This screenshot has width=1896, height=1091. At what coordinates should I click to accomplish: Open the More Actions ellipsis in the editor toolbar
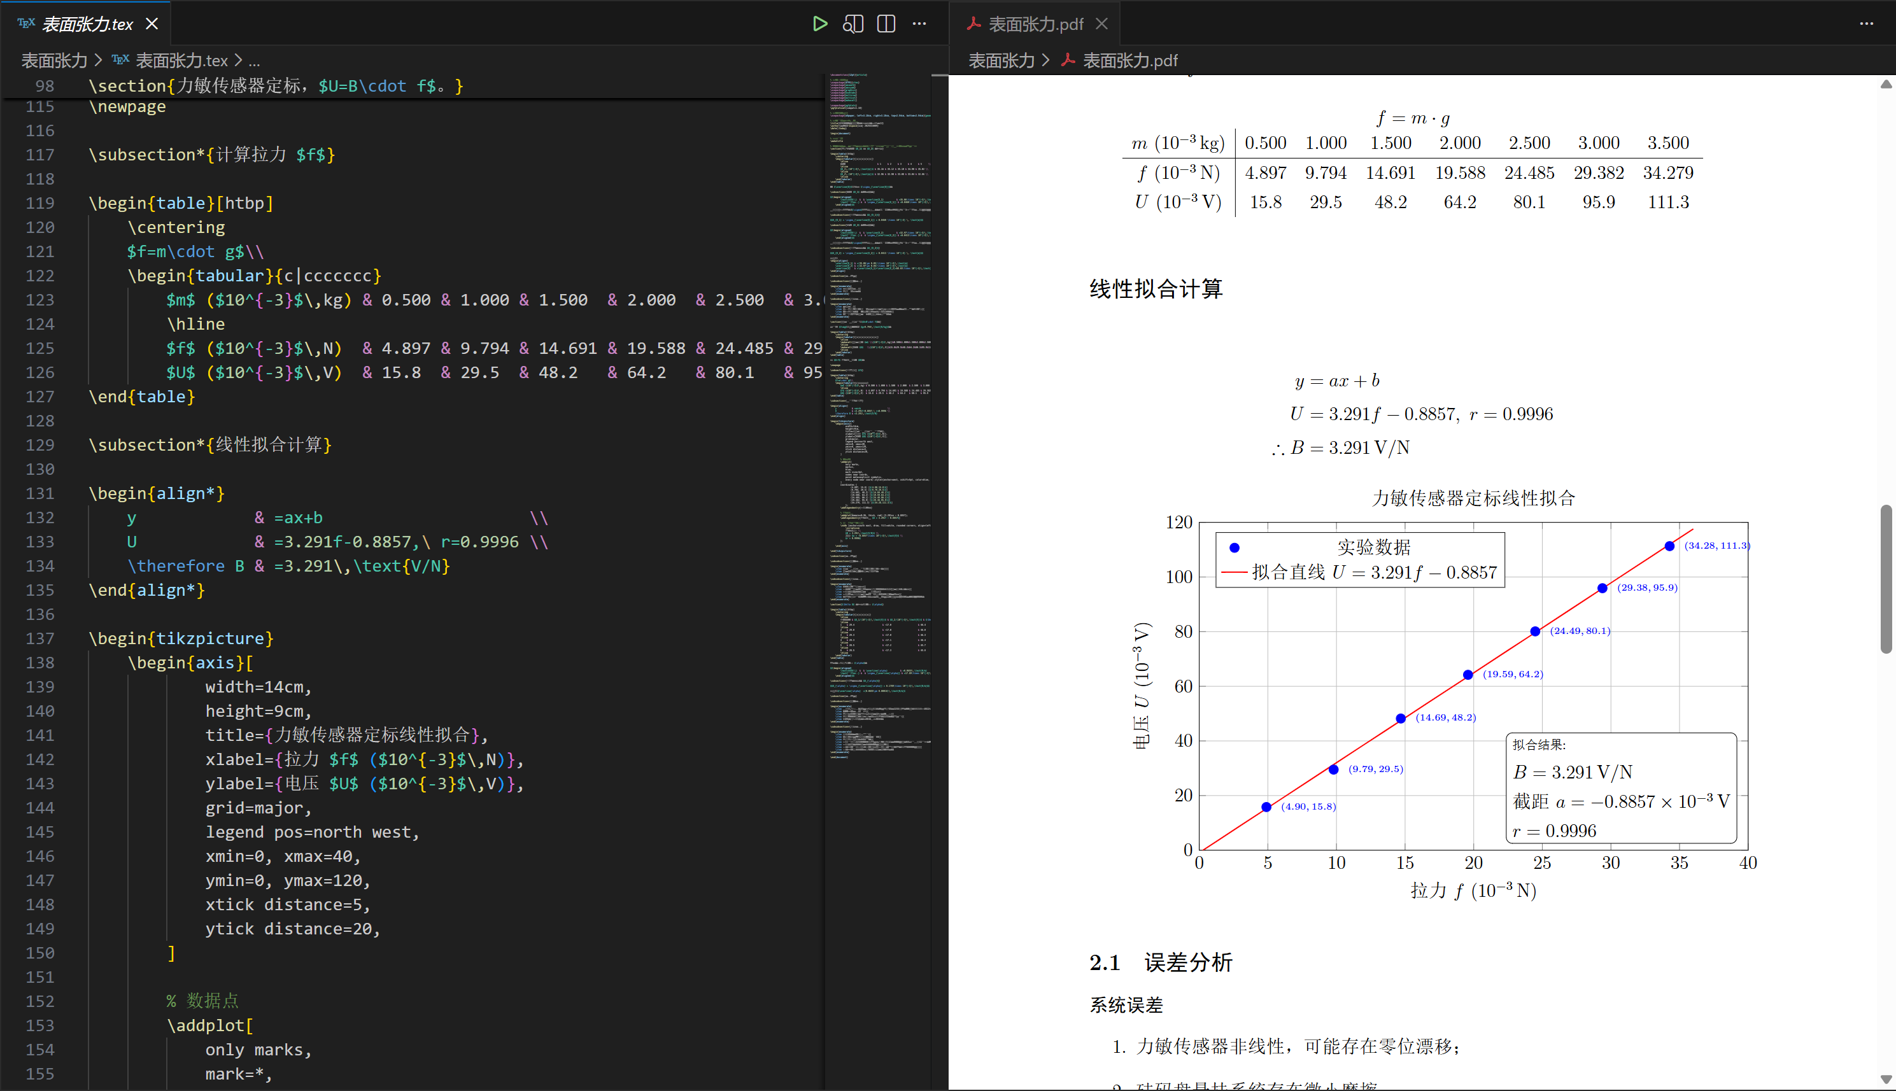tap(919, 23)
